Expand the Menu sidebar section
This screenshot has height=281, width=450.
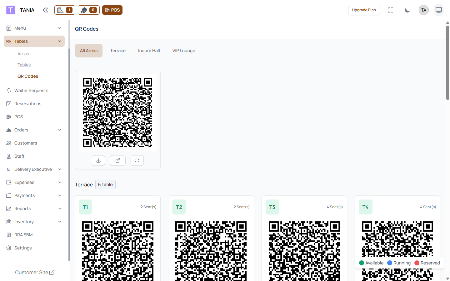[34, 28]
